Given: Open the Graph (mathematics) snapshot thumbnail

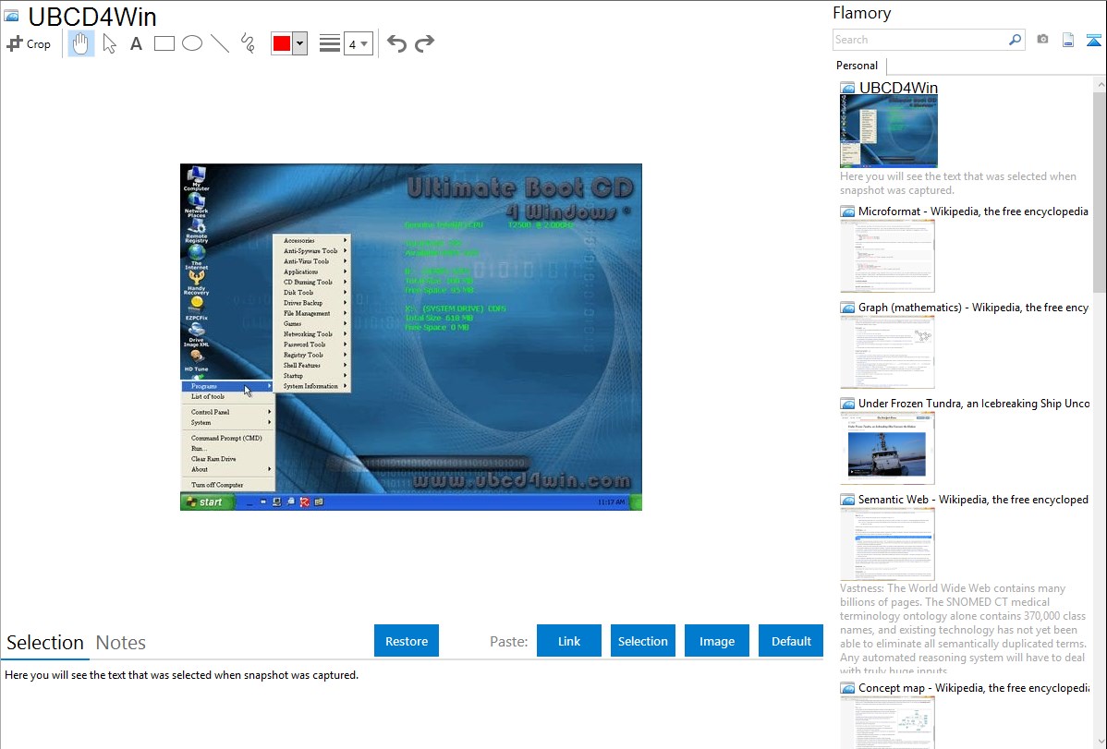Looking at the screenshot, I should [887, 352].
